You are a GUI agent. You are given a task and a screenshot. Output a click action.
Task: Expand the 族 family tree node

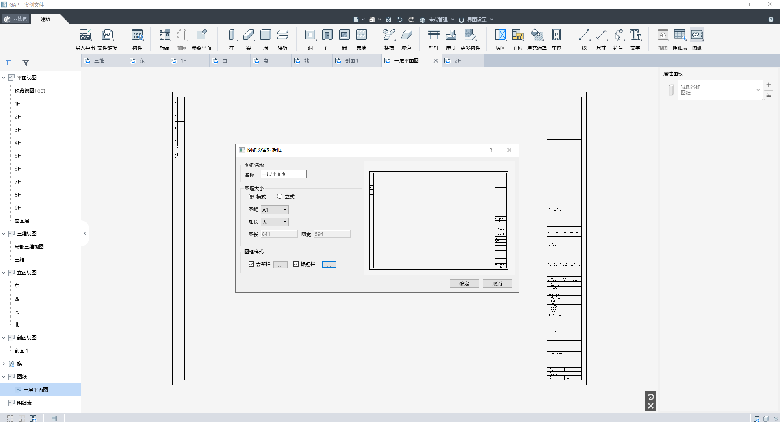pos(4,364)
